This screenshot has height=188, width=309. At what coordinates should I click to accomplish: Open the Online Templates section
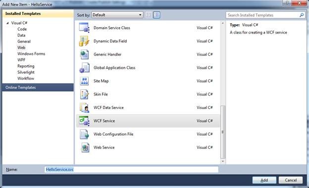click(38, 88)
